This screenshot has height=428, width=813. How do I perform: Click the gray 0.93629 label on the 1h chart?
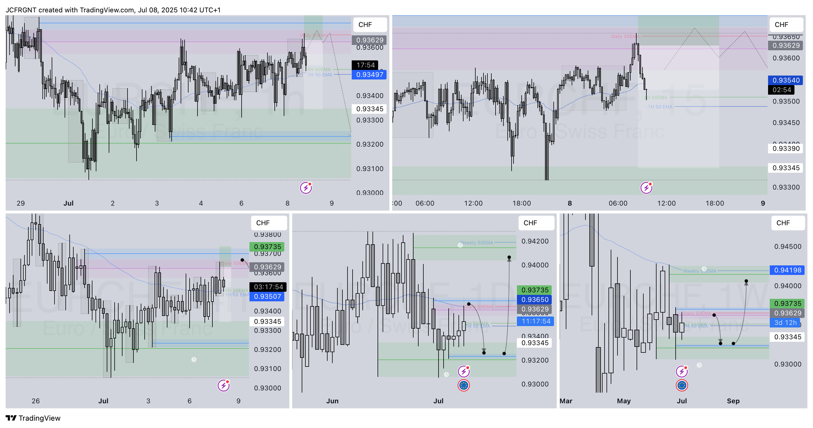pos(369,40)
